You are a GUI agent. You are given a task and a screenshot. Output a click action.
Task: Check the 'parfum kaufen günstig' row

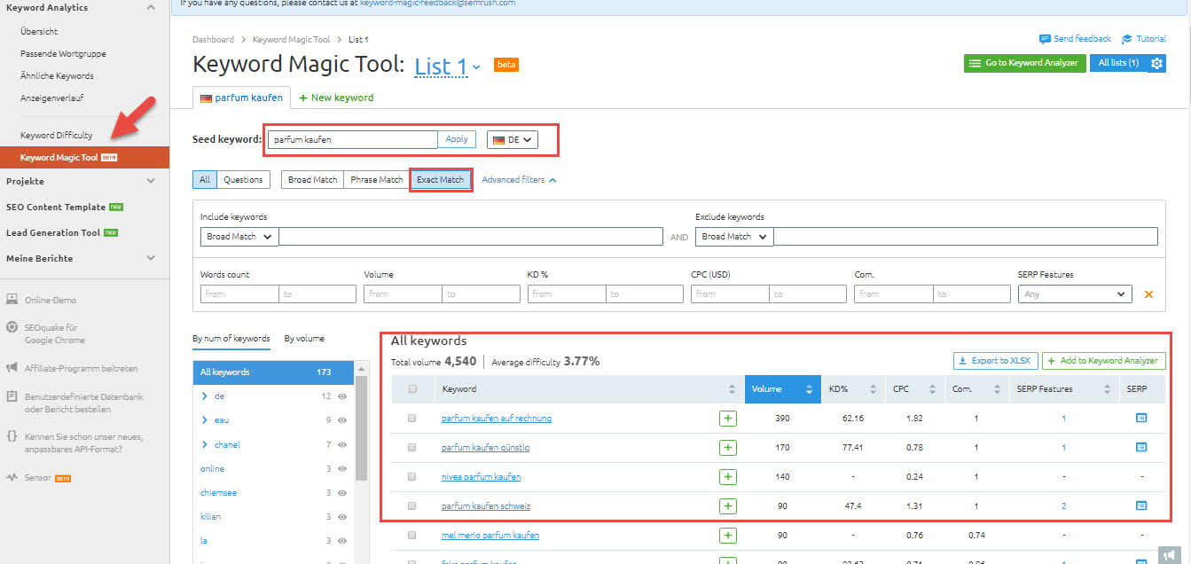[x=411, y=448]
